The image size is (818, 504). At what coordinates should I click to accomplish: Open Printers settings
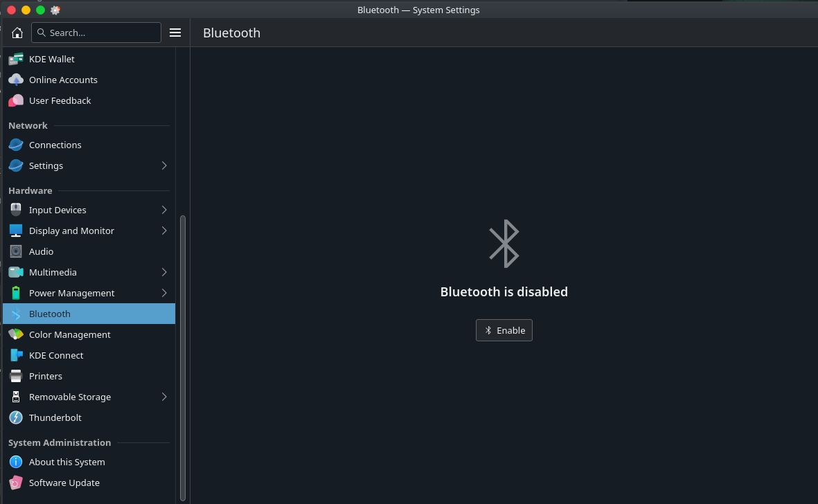(89, 377)
